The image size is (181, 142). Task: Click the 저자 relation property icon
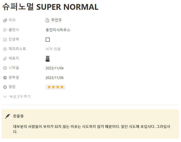coord(5,21)
